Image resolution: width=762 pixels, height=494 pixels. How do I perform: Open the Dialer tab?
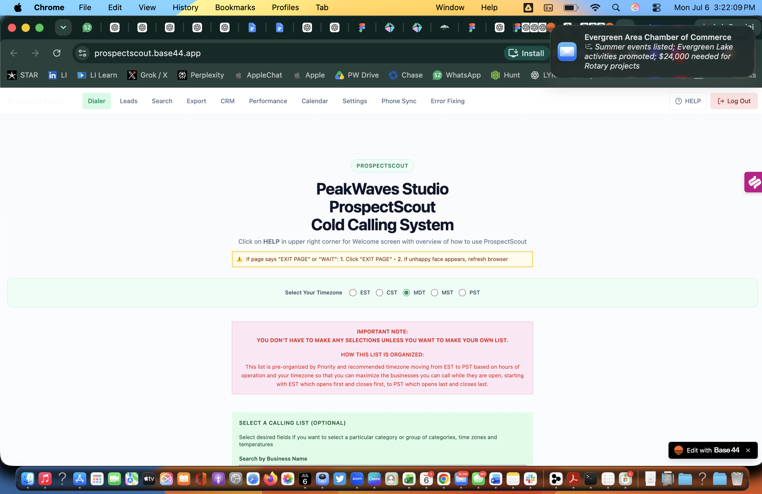96,101
